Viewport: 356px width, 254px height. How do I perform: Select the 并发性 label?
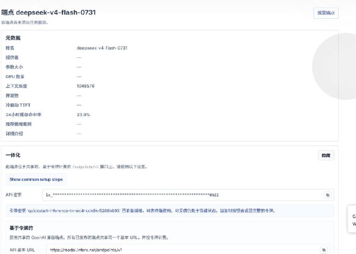coord(12,96)
